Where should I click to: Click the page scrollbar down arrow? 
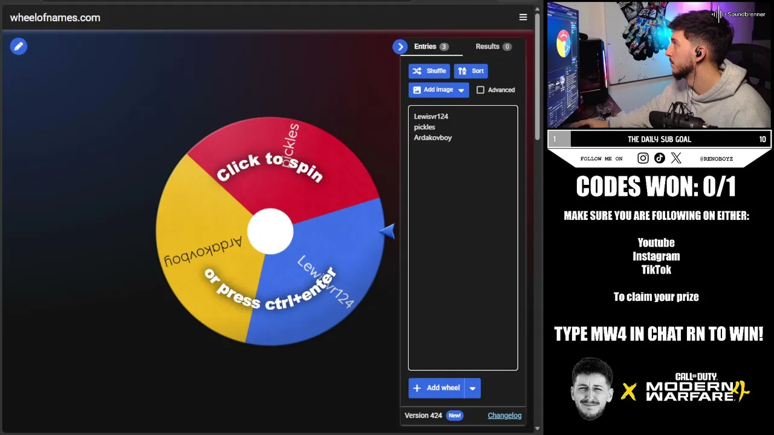[x=538, y=429]
